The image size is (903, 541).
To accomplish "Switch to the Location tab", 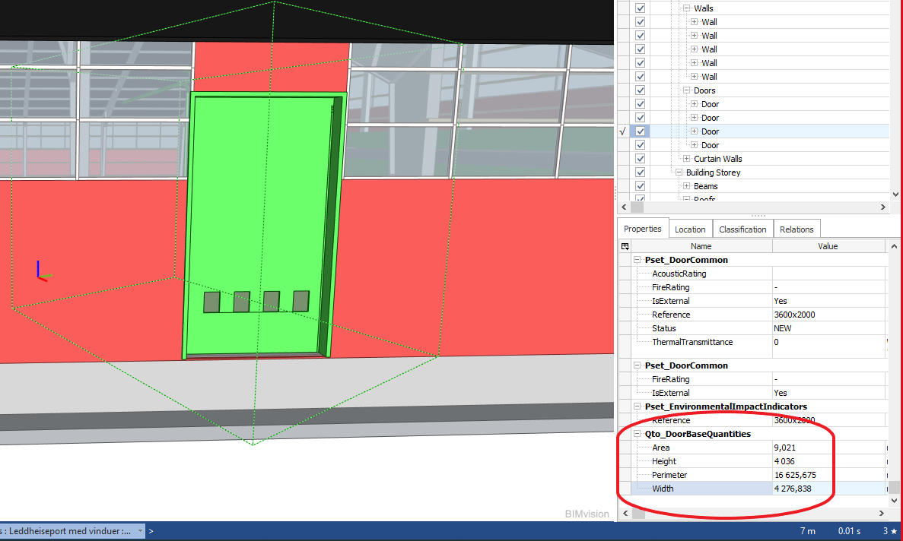I will (690, 229).
